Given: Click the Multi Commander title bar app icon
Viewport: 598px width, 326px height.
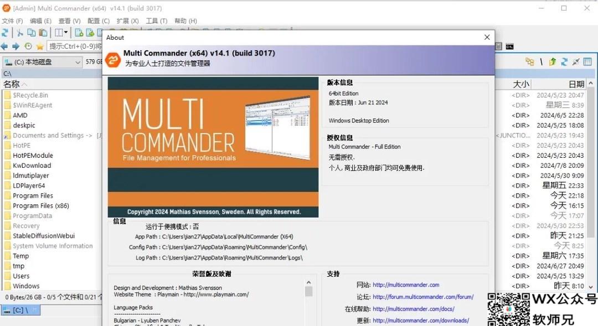Looking at the screenshot, I should tap(7, 8).
